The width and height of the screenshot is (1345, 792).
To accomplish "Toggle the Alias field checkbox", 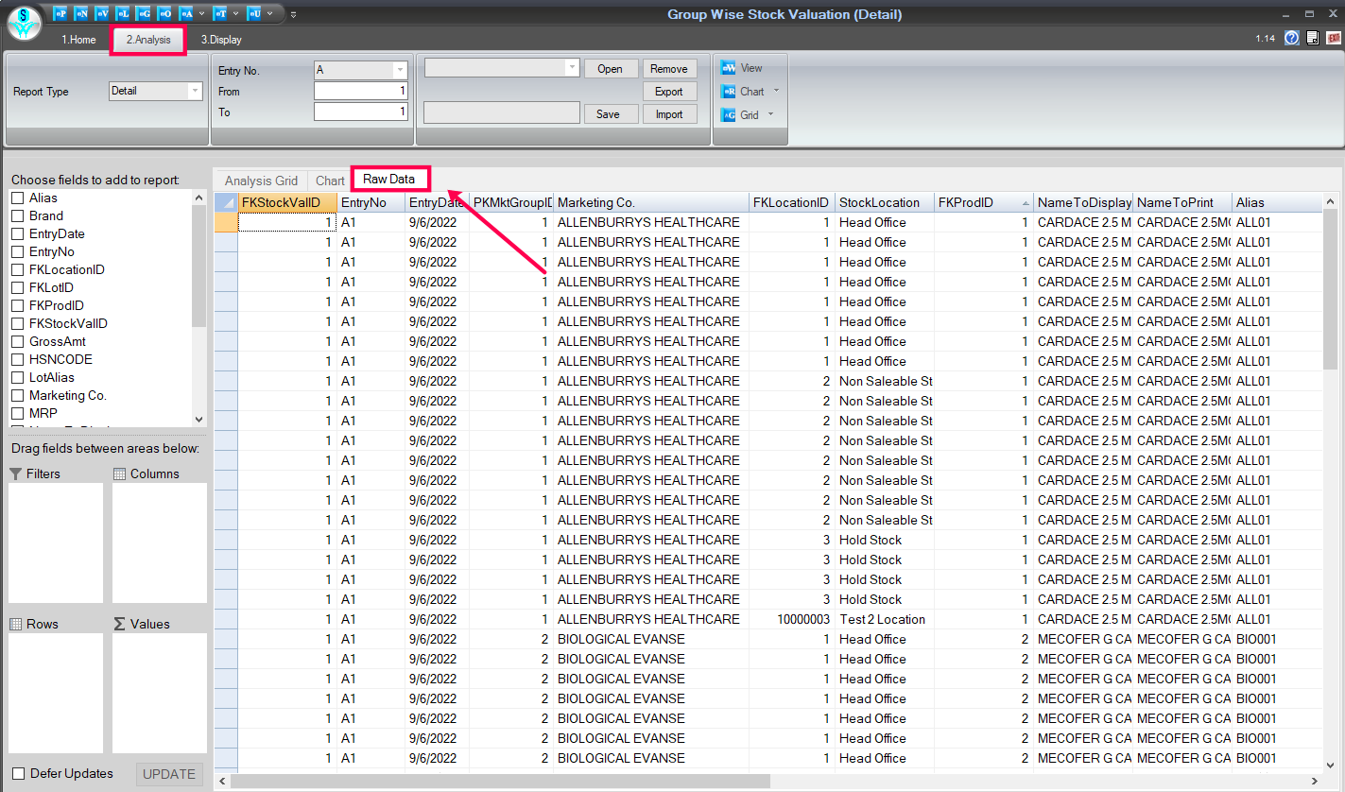I will (17, 198).
